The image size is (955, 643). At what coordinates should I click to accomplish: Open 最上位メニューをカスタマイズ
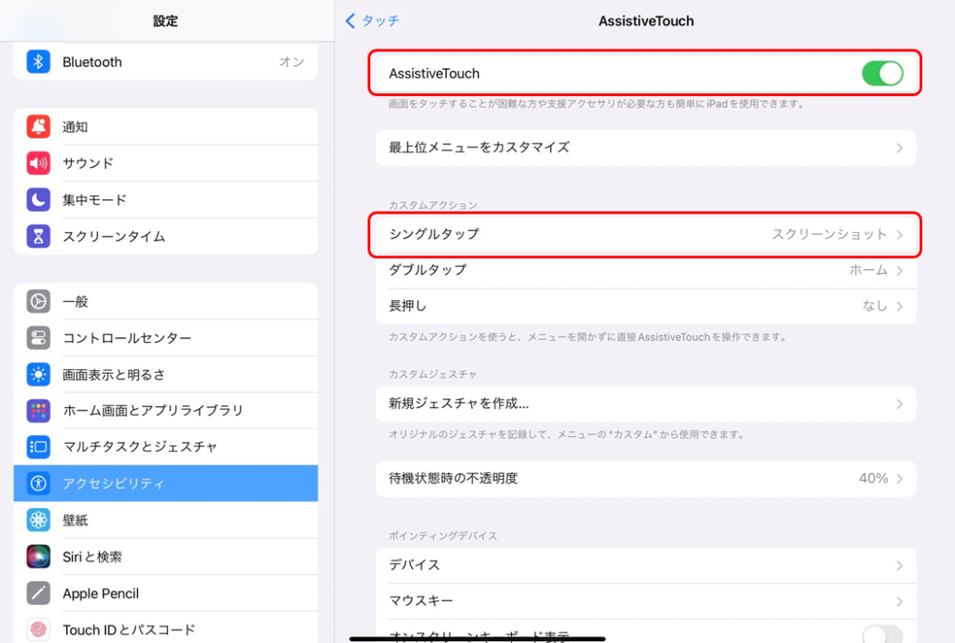pos(645,148)
